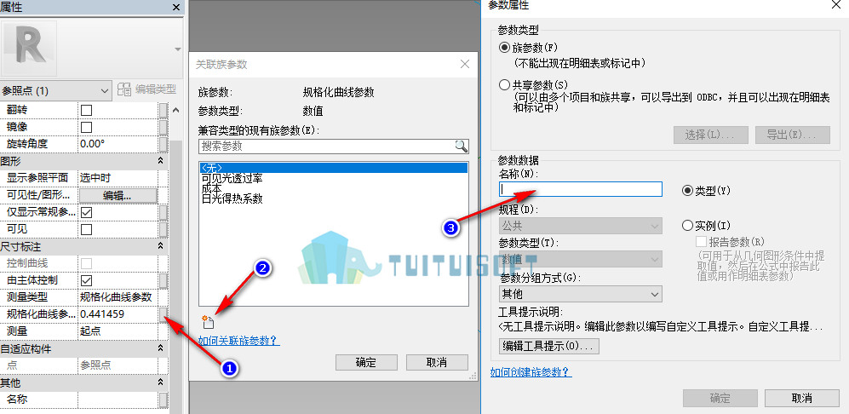Open the 如何关联族参数? help link

238,341
